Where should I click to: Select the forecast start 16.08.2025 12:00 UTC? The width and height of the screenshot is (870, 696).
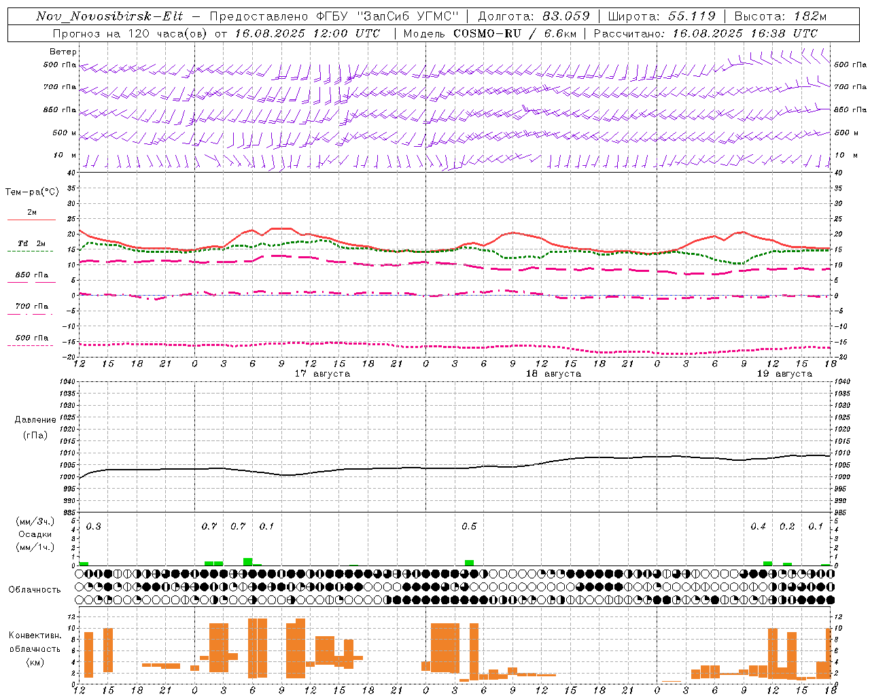[307, 33]
